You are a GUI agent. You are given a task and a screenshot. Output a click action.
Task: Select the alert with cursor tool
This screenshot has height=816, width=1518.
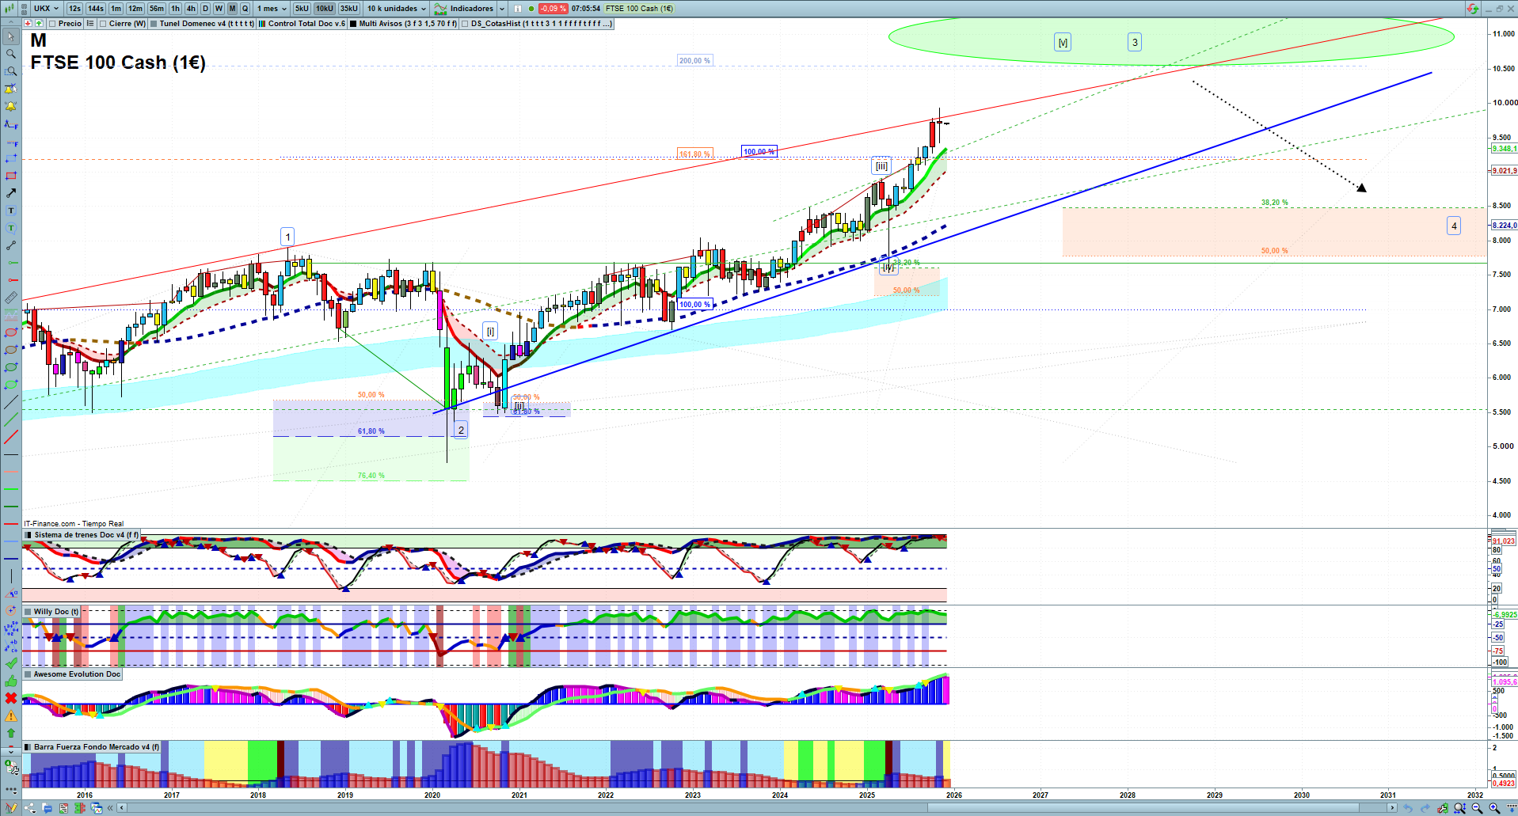click(11, 89)
